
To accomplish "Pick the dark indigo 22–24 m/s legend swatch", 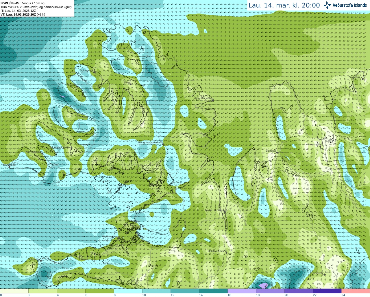I will (x=327, y=291).
